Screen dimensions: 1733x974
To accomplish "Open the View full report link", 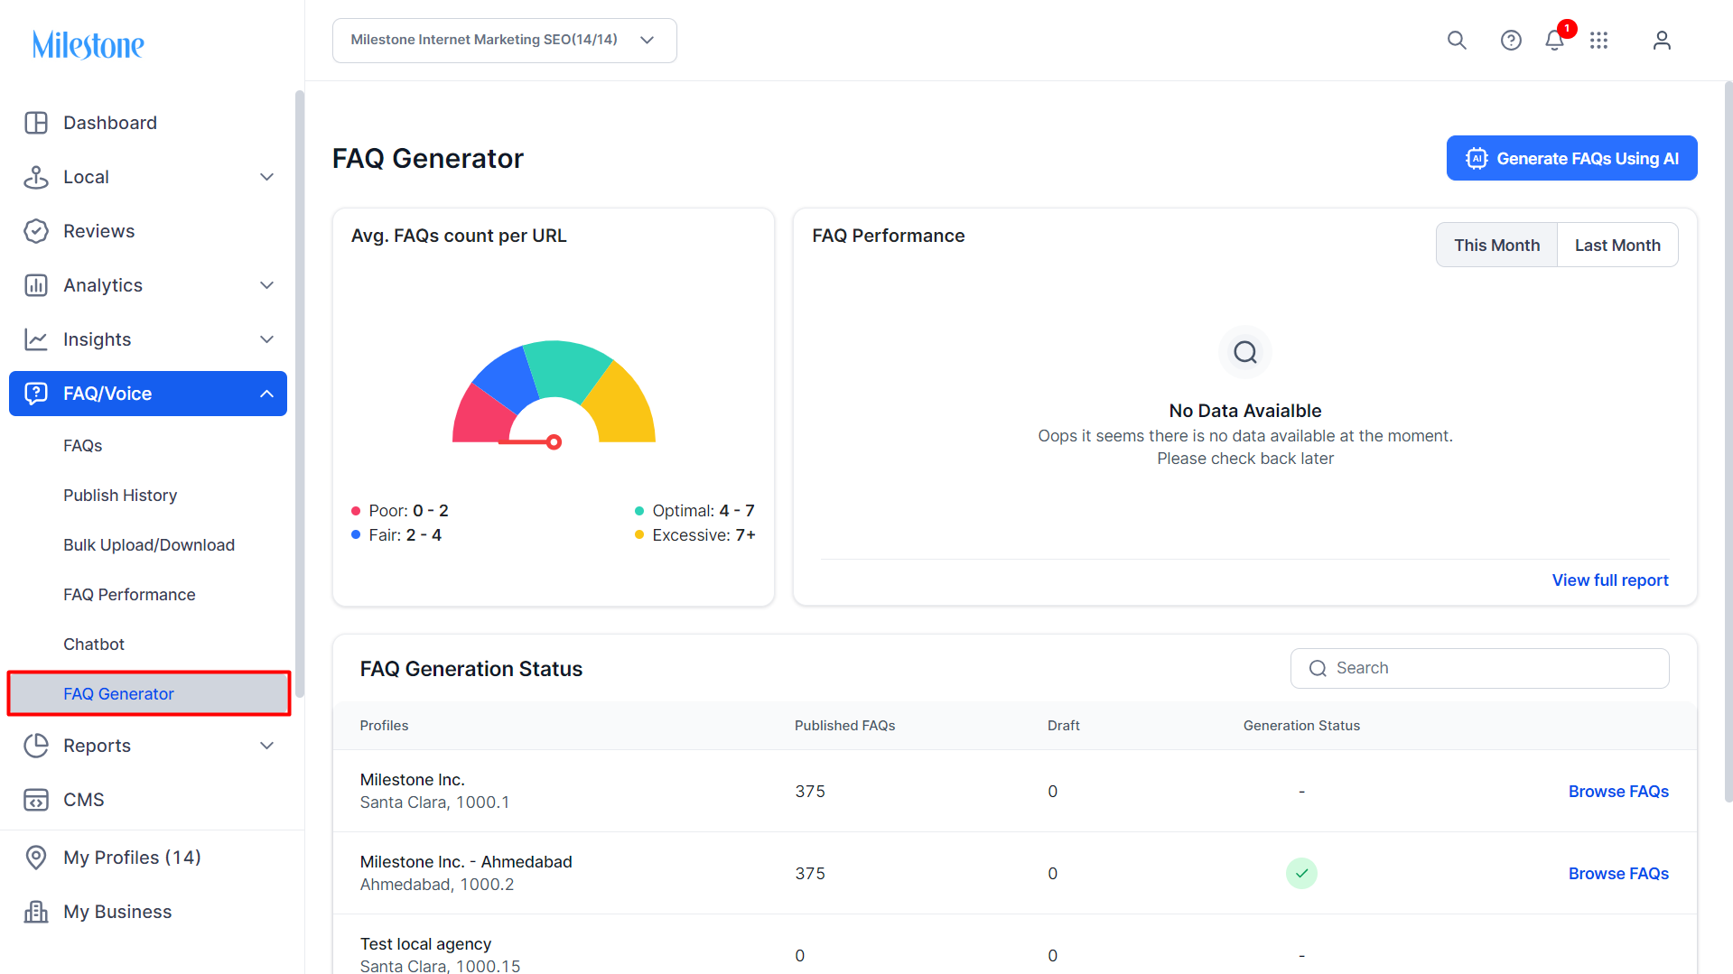I will [x=1609, y=580].
